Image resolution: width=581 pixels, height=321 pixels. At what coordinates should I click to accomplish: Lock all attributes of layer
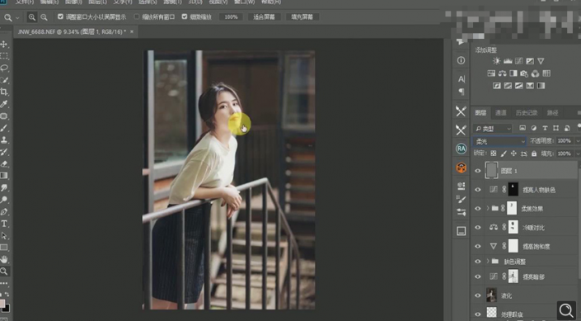[533, 153]
